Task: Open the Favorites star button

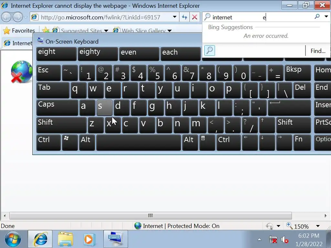Action: 19,31
